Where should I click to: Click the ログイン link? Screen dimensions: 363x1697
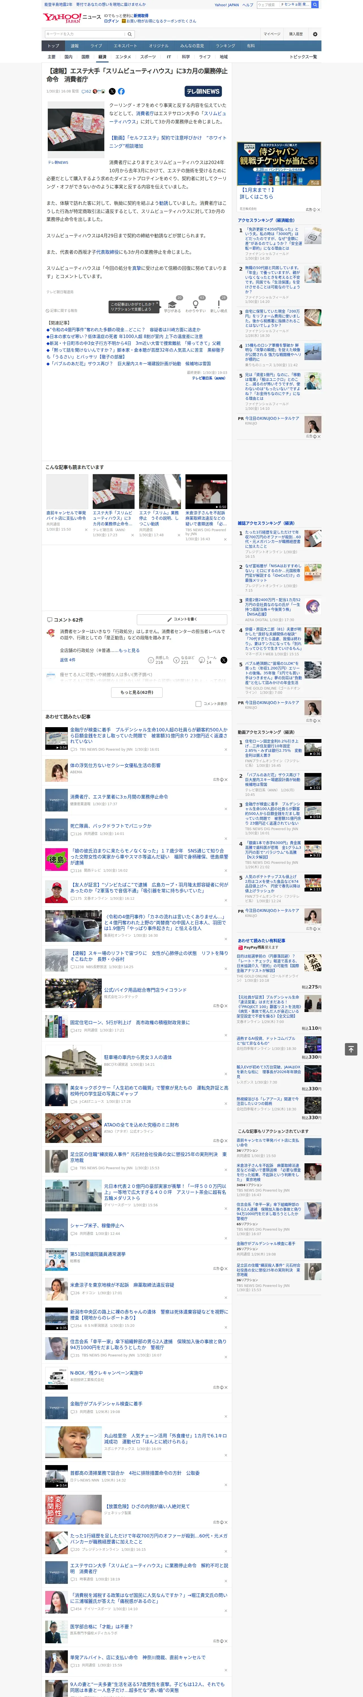click(111, 21)
